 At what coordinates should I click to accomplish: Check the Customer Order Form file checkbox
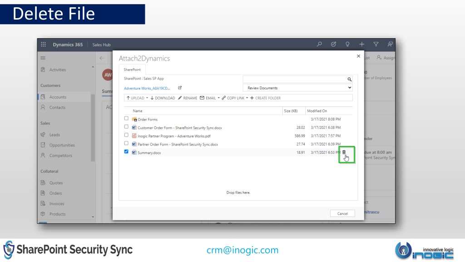(126, 126)
